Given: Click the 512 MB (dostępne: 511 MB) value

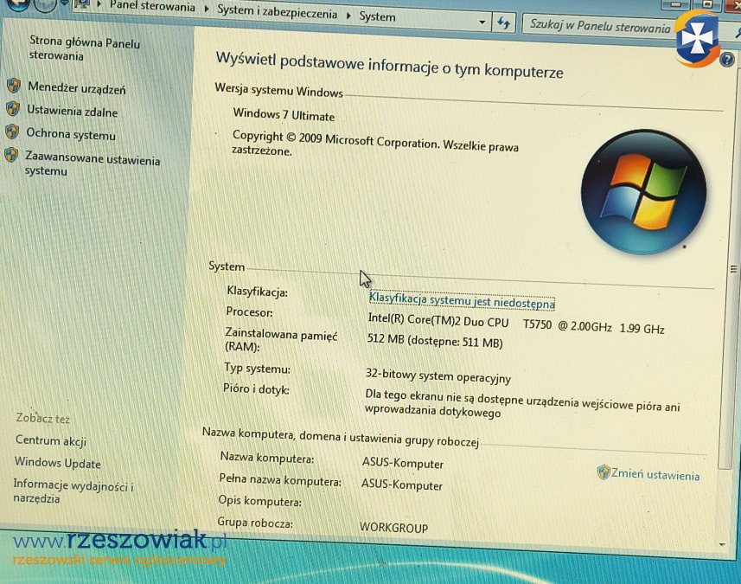Looking at the screenshot, I should pos(435,341).
